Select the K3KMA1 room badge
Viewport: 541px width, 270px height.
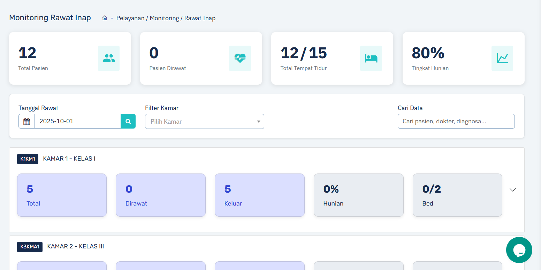[x=30, y=247]
